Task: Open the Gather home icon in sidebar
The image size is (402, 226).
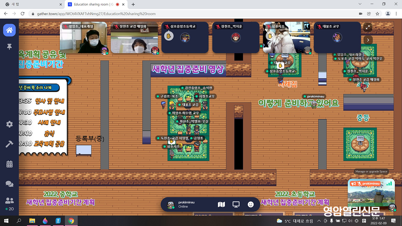Action: (9, 30)
